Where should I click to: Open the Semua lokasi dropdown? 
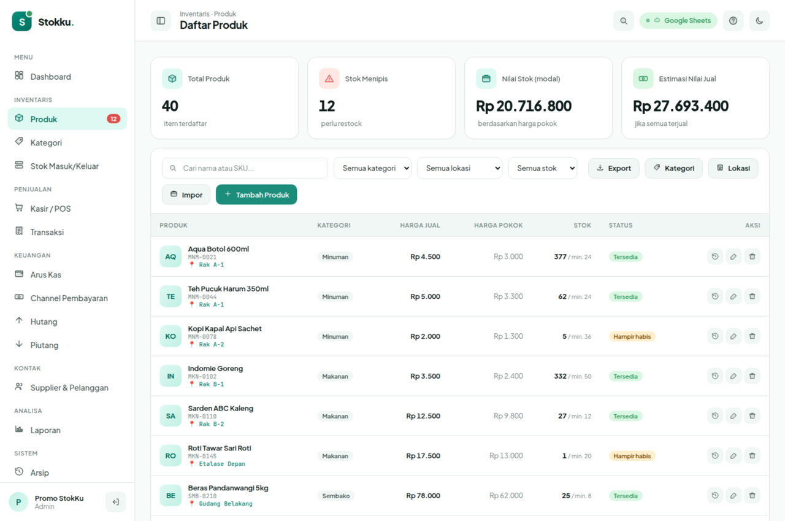click(459, 168)
